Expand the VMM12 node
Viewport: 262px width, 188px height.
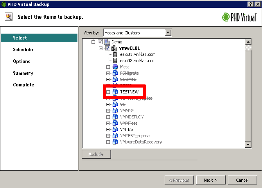[x=108, y=111]
